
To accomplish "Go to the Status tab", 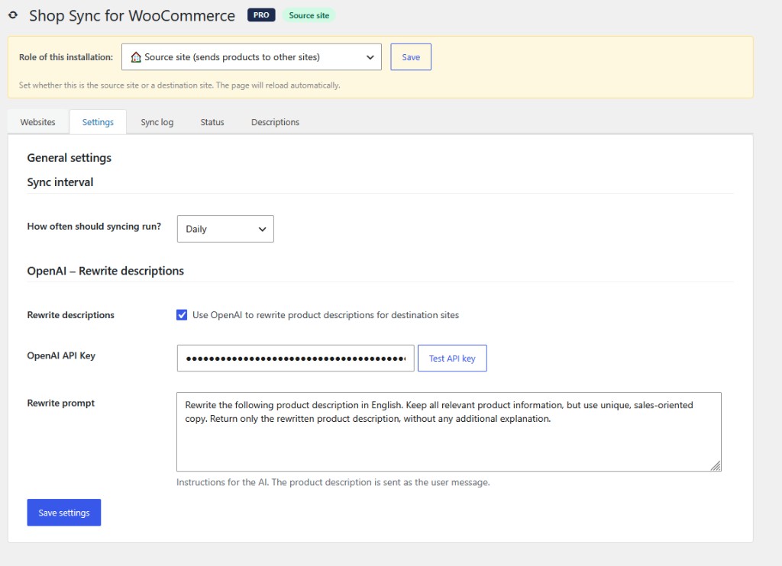I will tap(212, 122).
